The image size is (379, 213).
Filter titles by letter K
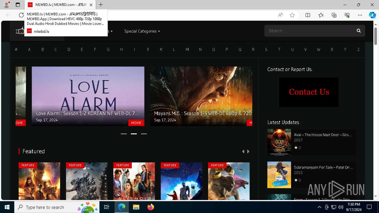coord(161,49)
